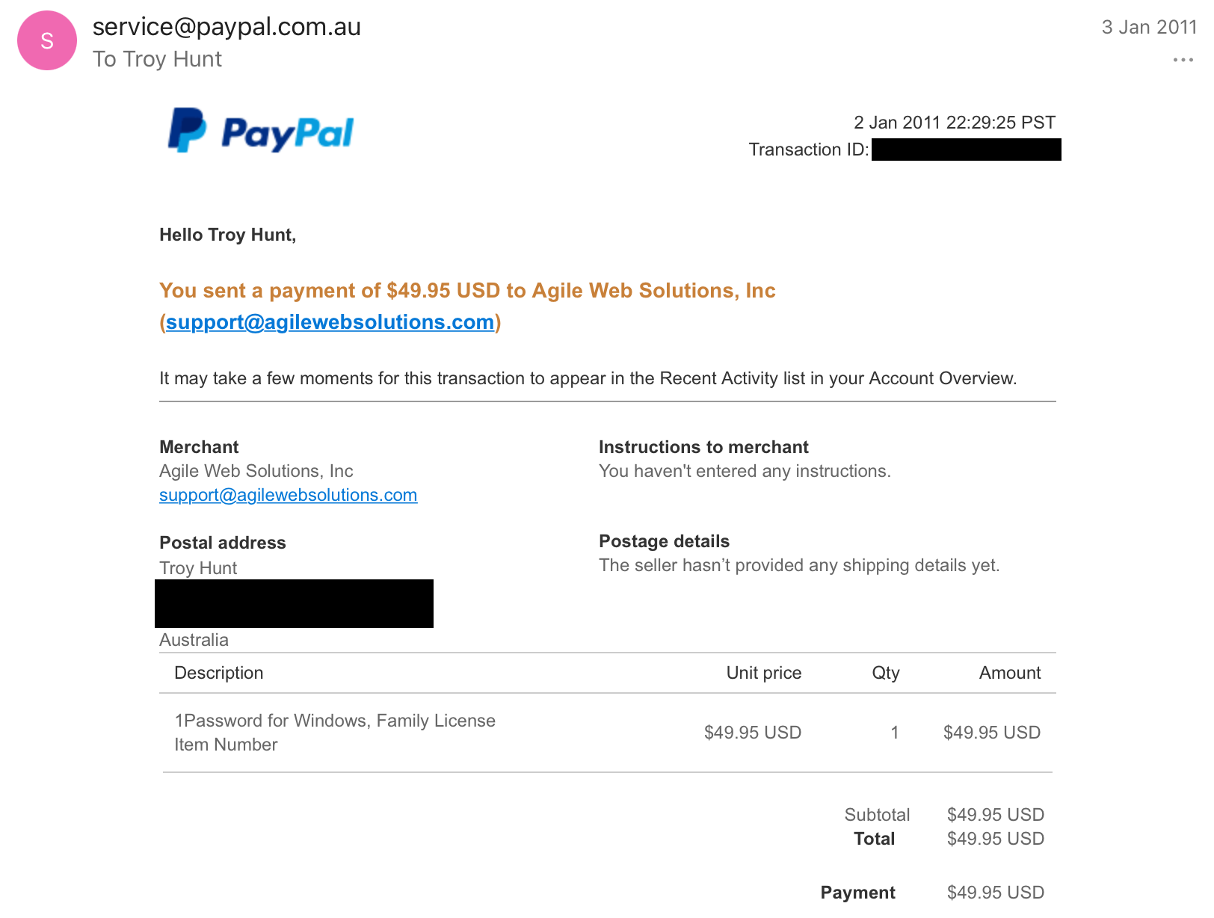Click the Merchant section heading
Screen dimensions: 1214x918
click(x=199, y=447)
